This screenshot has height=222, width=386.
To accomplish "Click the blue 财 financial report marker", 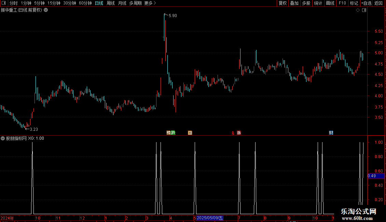I will point(331,133).
